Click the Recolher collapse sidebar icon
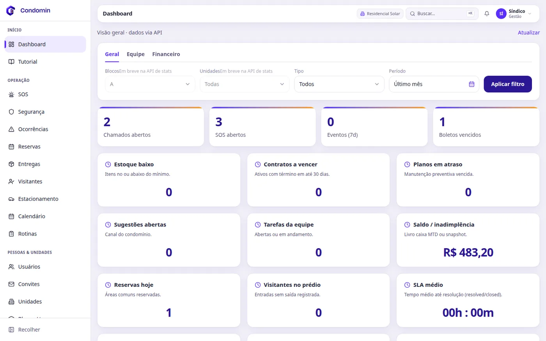 pos(11,330)
